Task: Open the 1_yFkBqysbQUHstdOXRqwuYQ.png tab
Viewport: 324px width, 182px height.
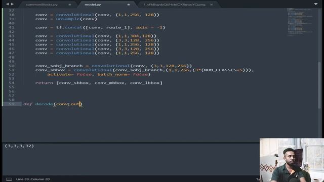Action: (175, 5)
